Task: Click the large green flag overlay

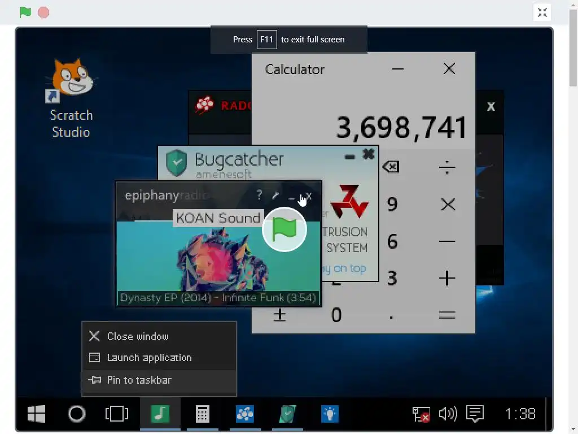Action: pyautogui.click(x=284, y=229)
